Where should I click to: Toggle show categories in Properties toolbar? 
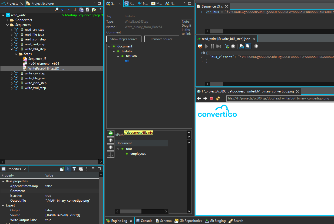68,169
